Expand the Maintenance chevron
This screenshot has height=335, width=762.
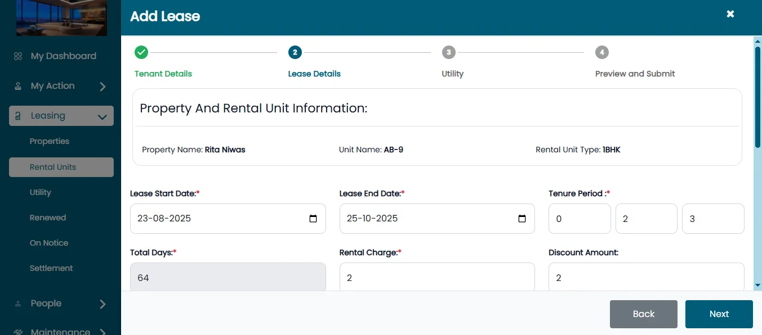tap(103, 332)
